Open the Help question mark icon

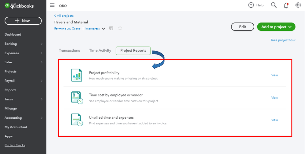[251, 5]
